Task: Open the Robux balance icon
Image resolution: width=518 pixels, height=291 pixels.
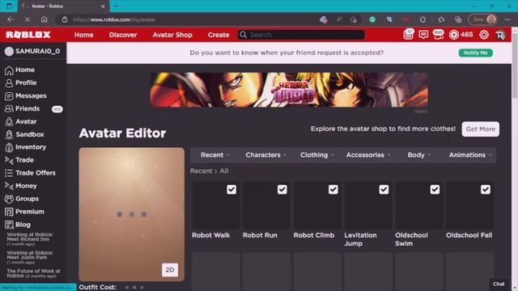Action: 454,35
